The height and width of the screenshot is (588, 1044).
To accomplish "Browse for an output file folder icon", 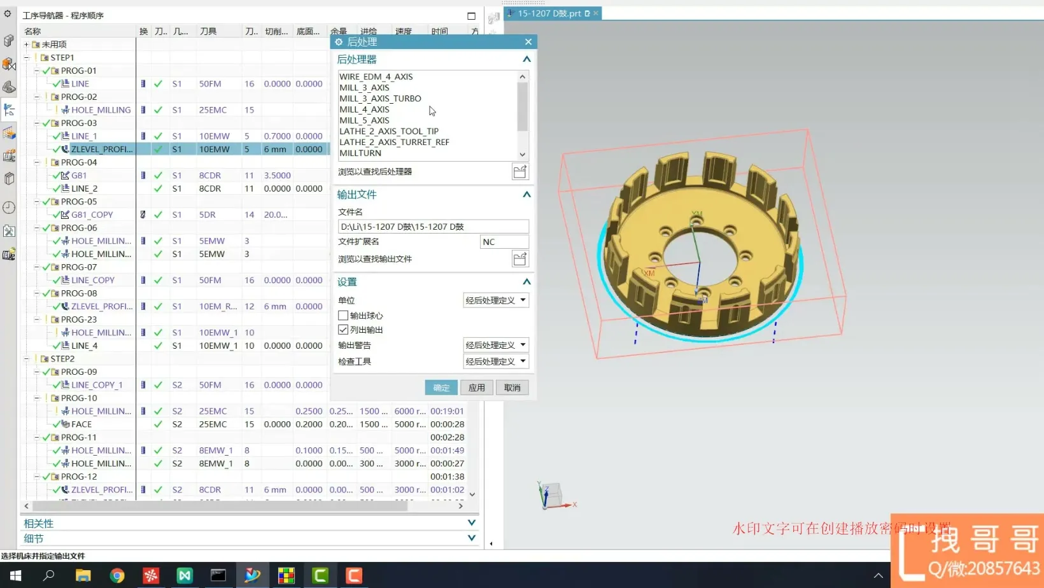I will click(x=519, y=259).
